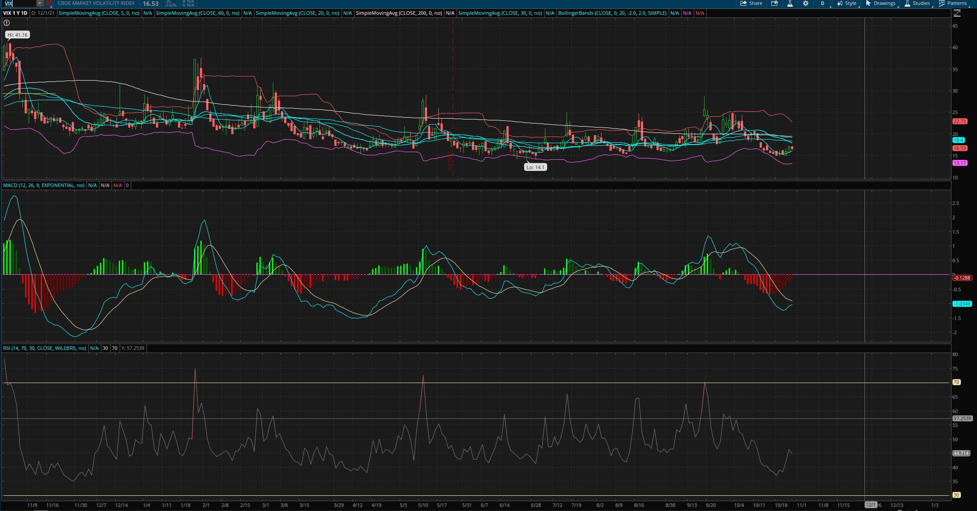
Task: Click the RSI (14, 70, 30) study label
Action: pyautogui.click(x=44, y=348)
